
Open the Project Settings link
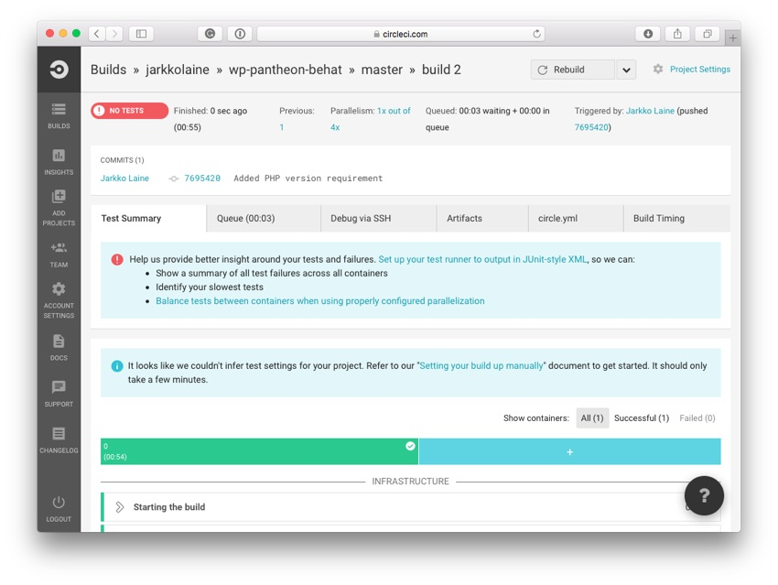(700, 70)
